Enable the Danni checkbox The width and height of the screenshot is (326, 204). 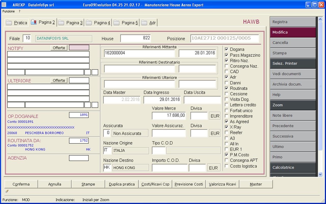pos(227,83)
